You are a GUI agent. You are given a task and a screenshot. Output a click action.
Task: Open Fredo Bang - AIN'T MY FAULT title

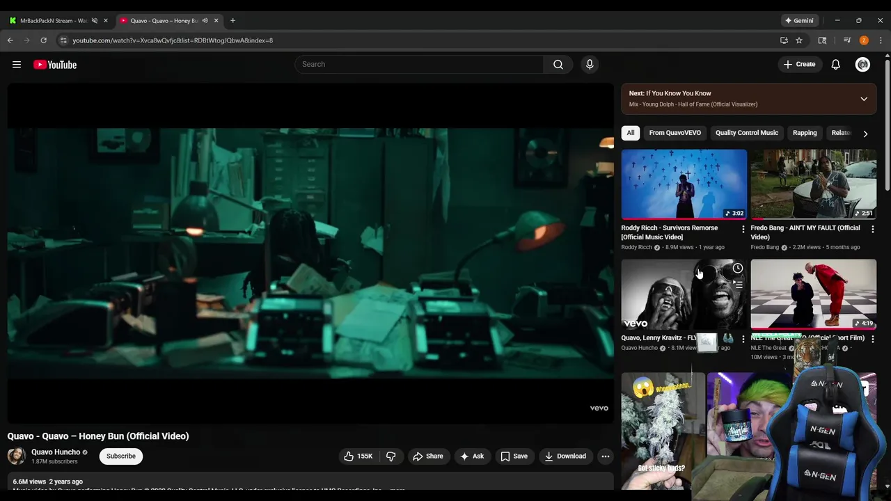coord(805,232)
